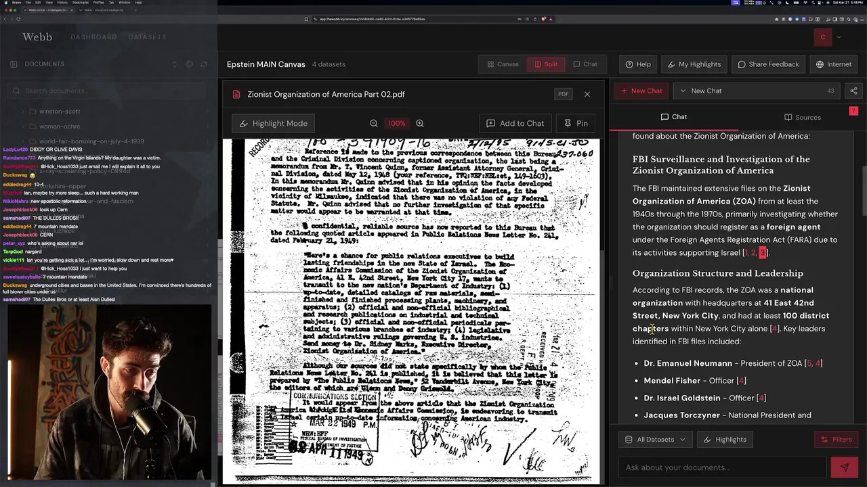Open the winston-scott folder
This screenshot has height=487, width=867.
click(x=60, y=111)
